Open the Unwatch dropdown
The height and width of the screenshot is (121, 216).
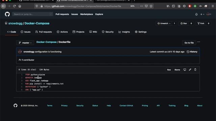(x=164, y=24)
